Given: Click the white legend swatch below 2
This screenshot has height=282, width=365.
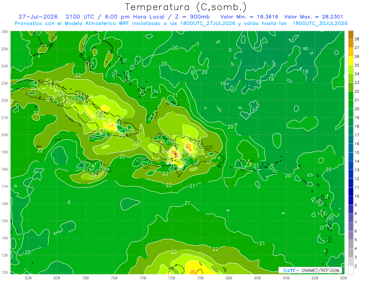Looking at the screenshot, I should pyautogui.click(x=351, y=270).
